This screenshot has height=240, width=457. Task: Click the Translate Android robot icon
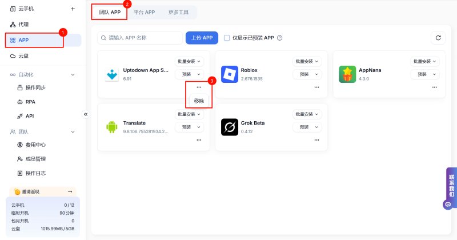pos(111,127)
